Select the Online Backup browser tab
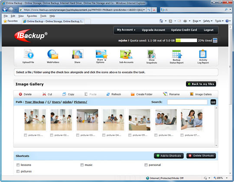Viewport: 234px width, 182px height. [53, 21]
